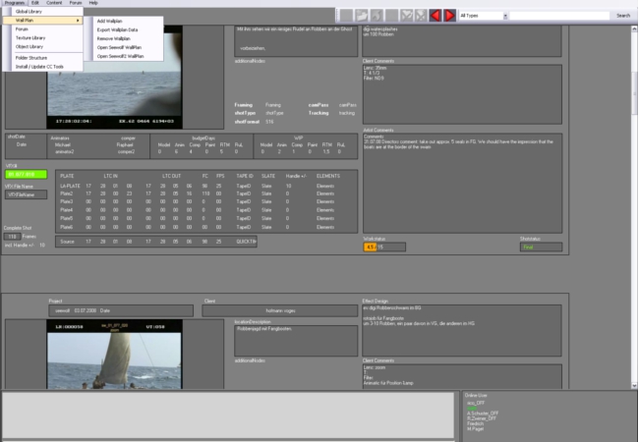The image size is (639, 442).
Task: Click the green VFX ID field
Action: point(27,174)
